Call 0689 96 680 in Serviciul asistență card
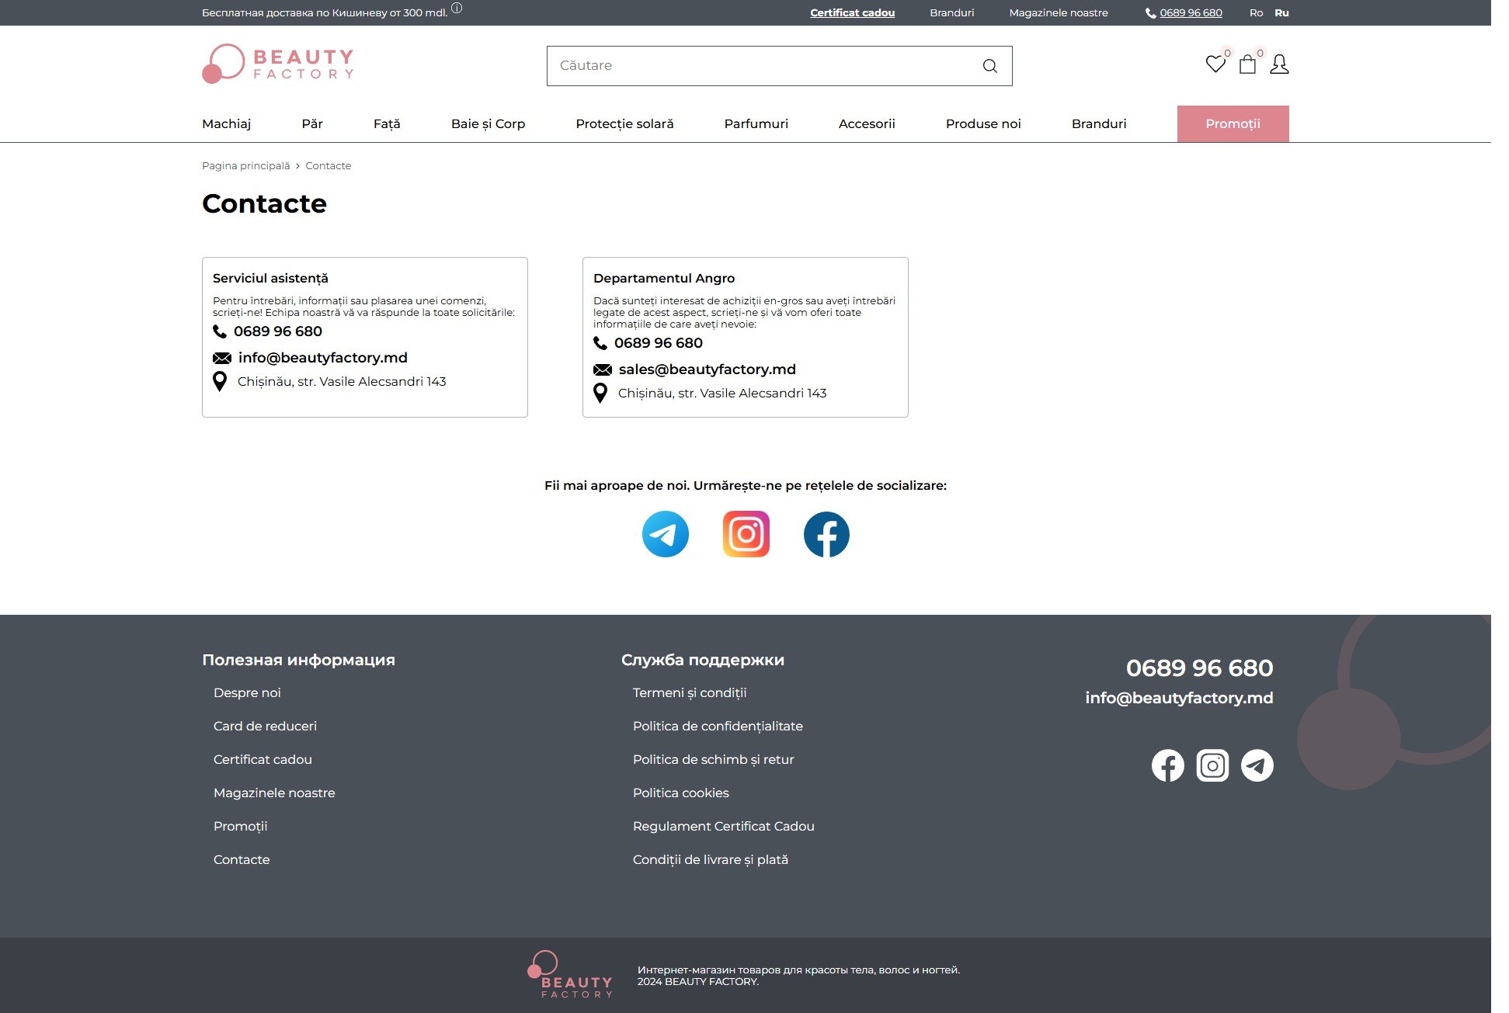1509x1013 pixels. pyautogui.click(x=277, y=331)
